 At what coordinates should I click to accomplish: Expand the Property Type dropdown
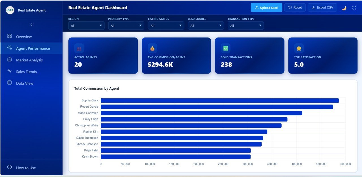point(126,25)
